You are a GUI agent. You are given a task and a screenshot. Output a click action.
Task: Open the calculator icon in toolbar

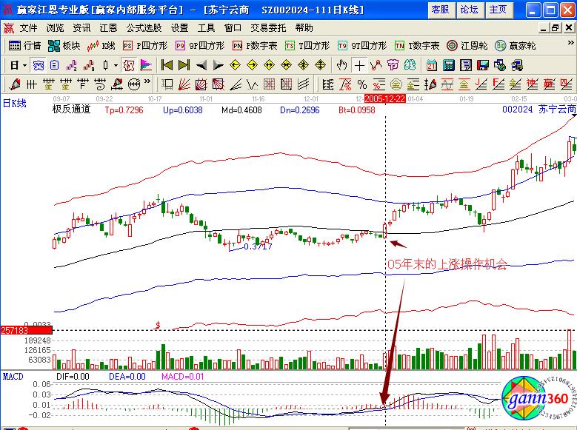448,64
